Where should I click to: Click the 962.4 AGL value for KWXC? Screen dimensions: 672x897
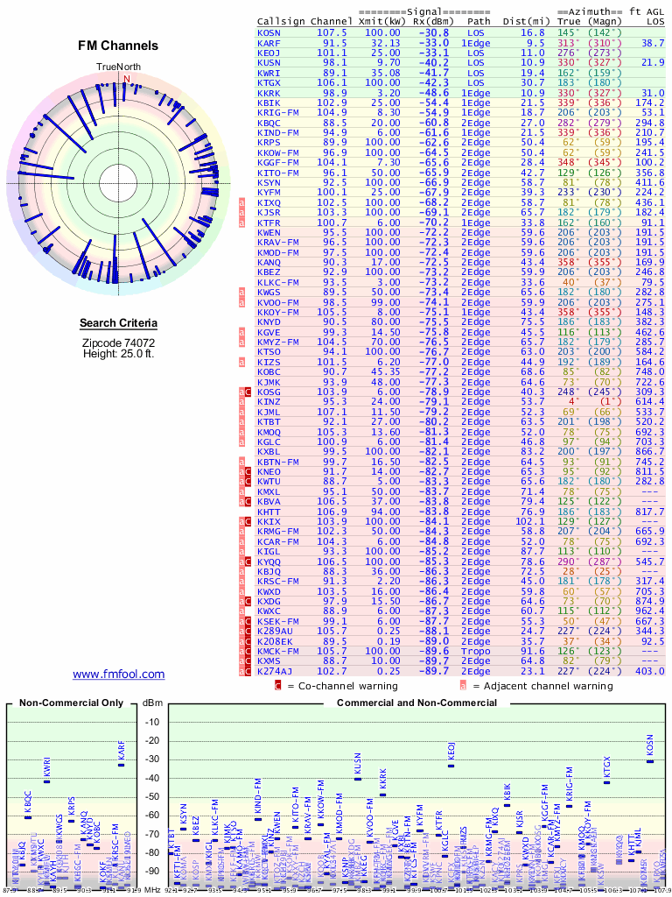650,611
